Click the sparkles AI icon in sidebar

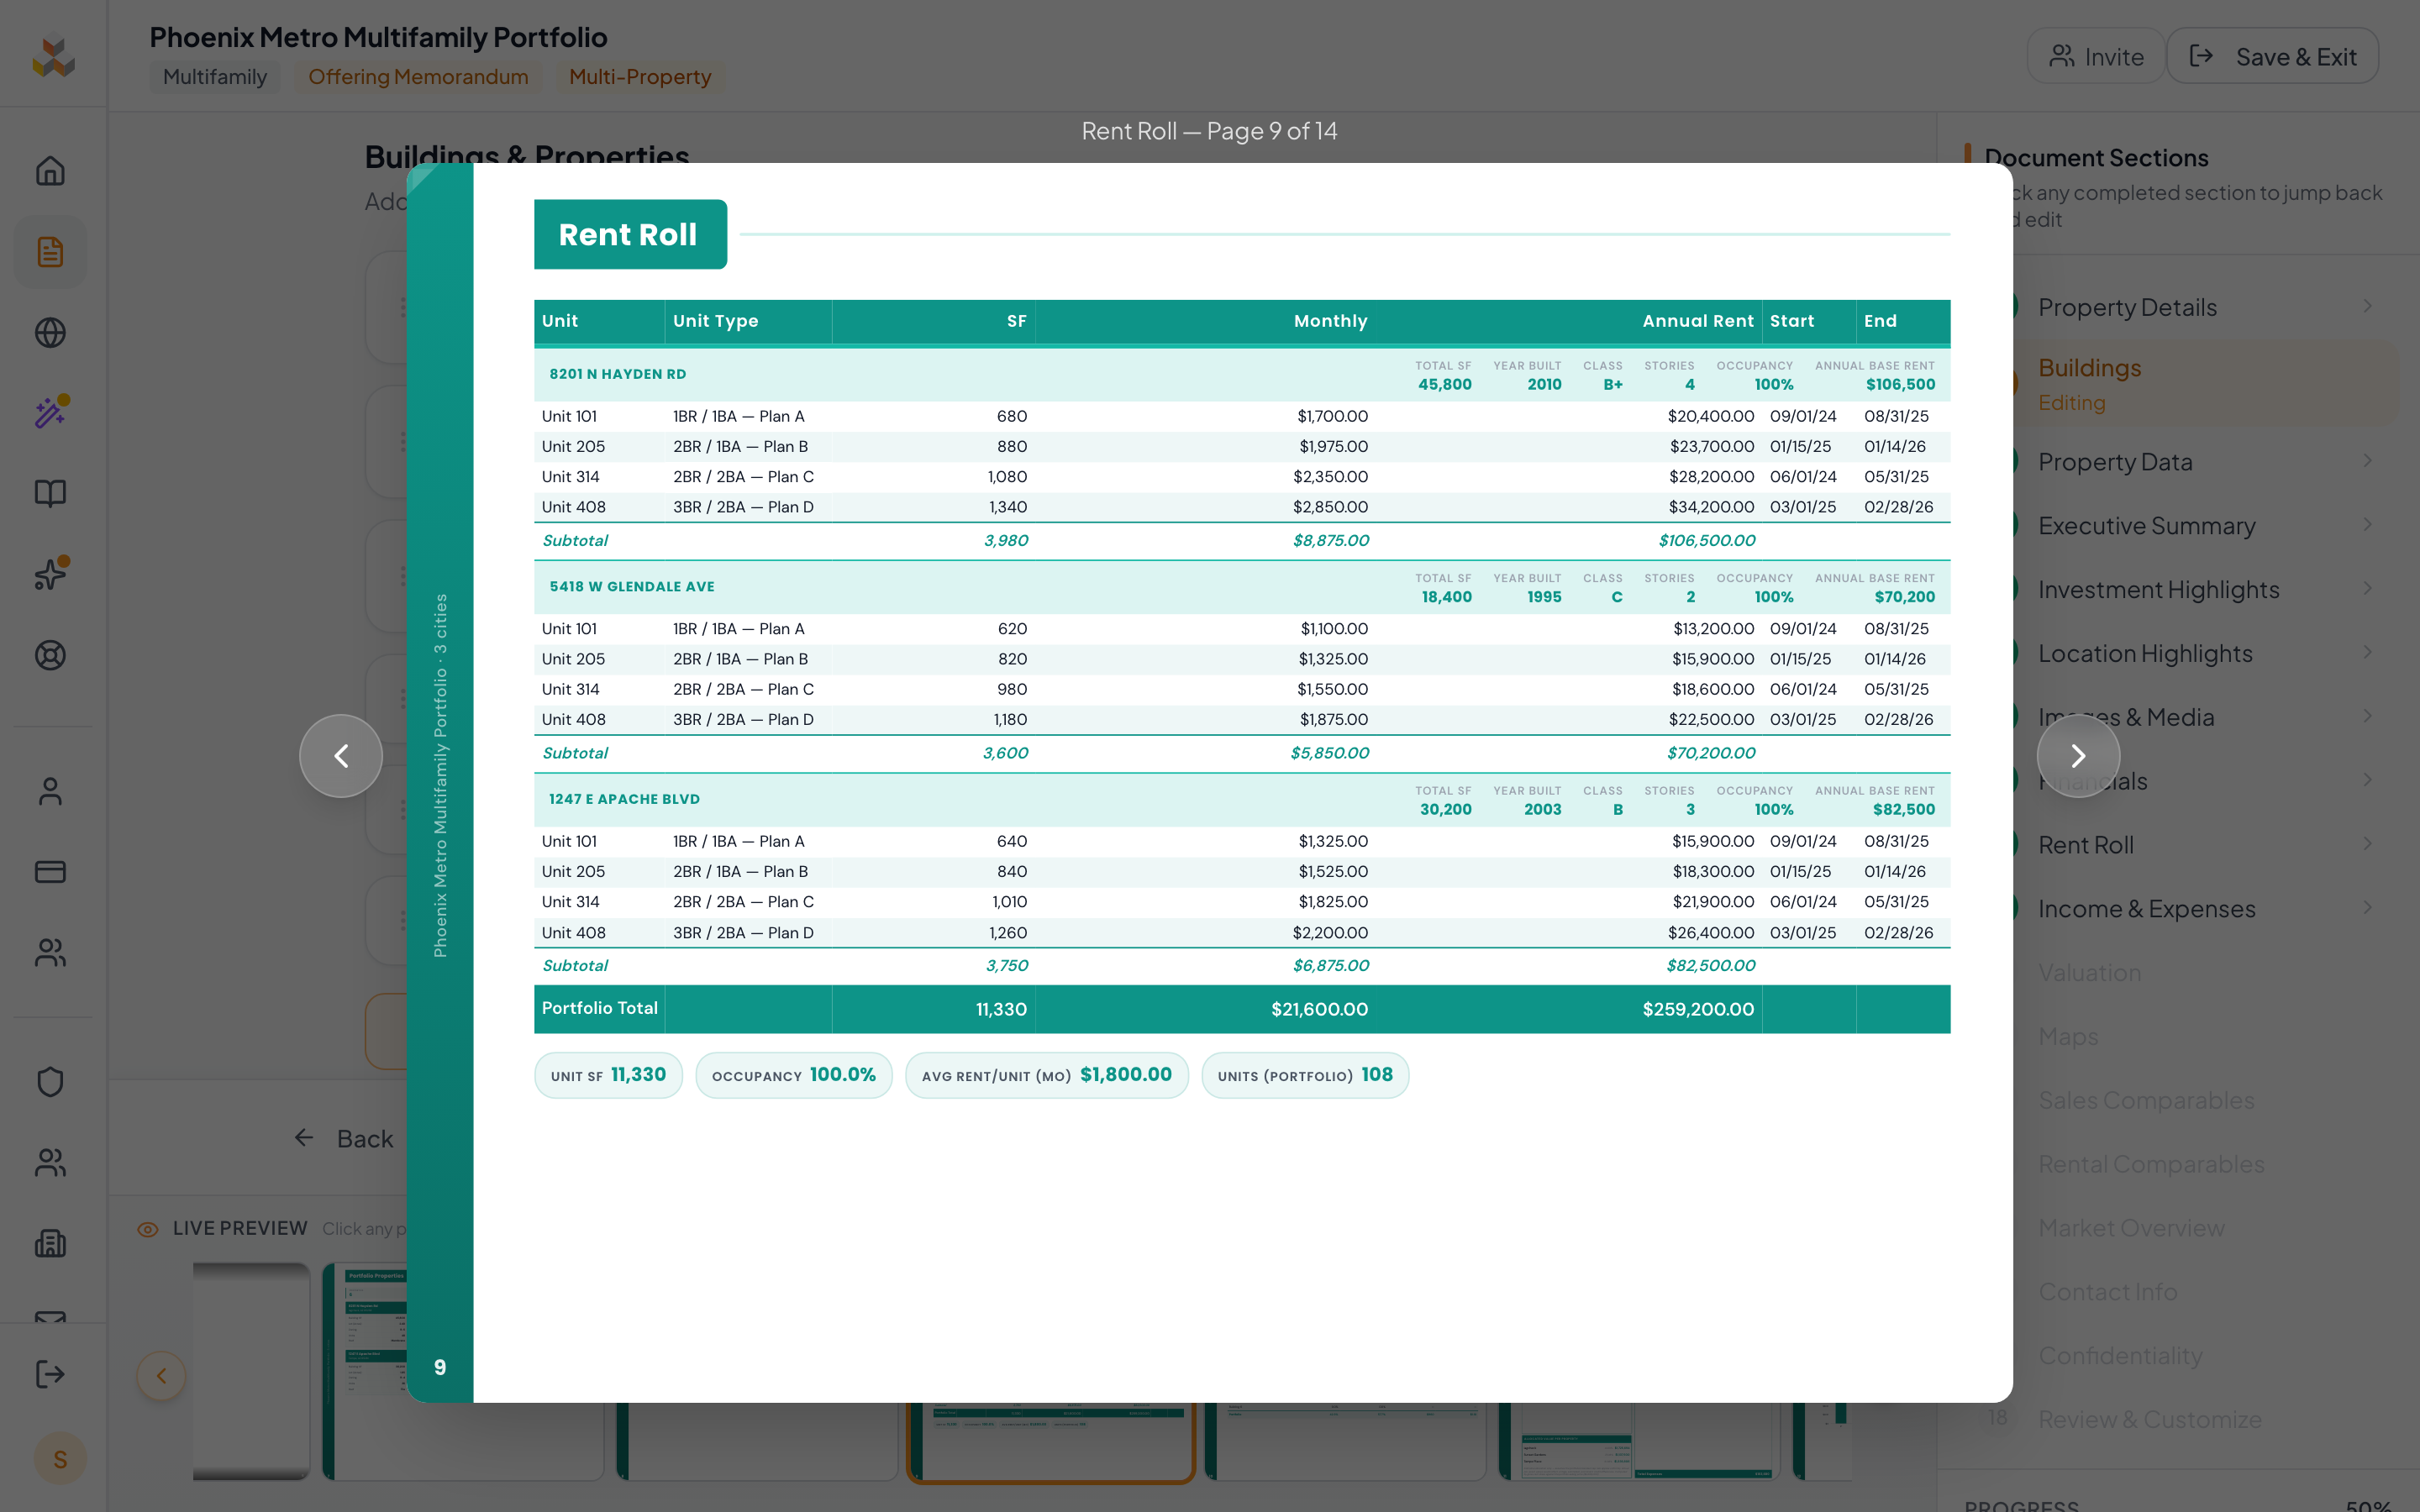[50, 574]
